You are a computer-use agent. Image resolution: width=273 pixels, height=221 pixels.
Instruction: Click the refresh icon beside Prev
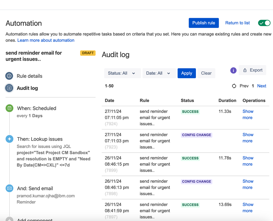(234, 86)
